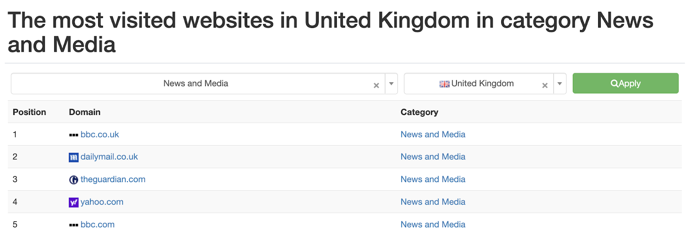Open the country combo box showing United Kingdom
This screenshot has width=689, height=239.
(x=485, y=84)
